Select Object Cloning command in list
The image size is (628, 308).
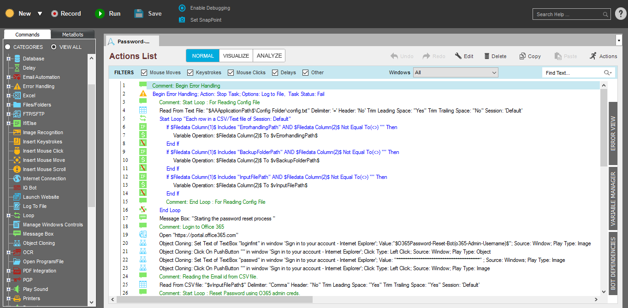pos(39,243)
